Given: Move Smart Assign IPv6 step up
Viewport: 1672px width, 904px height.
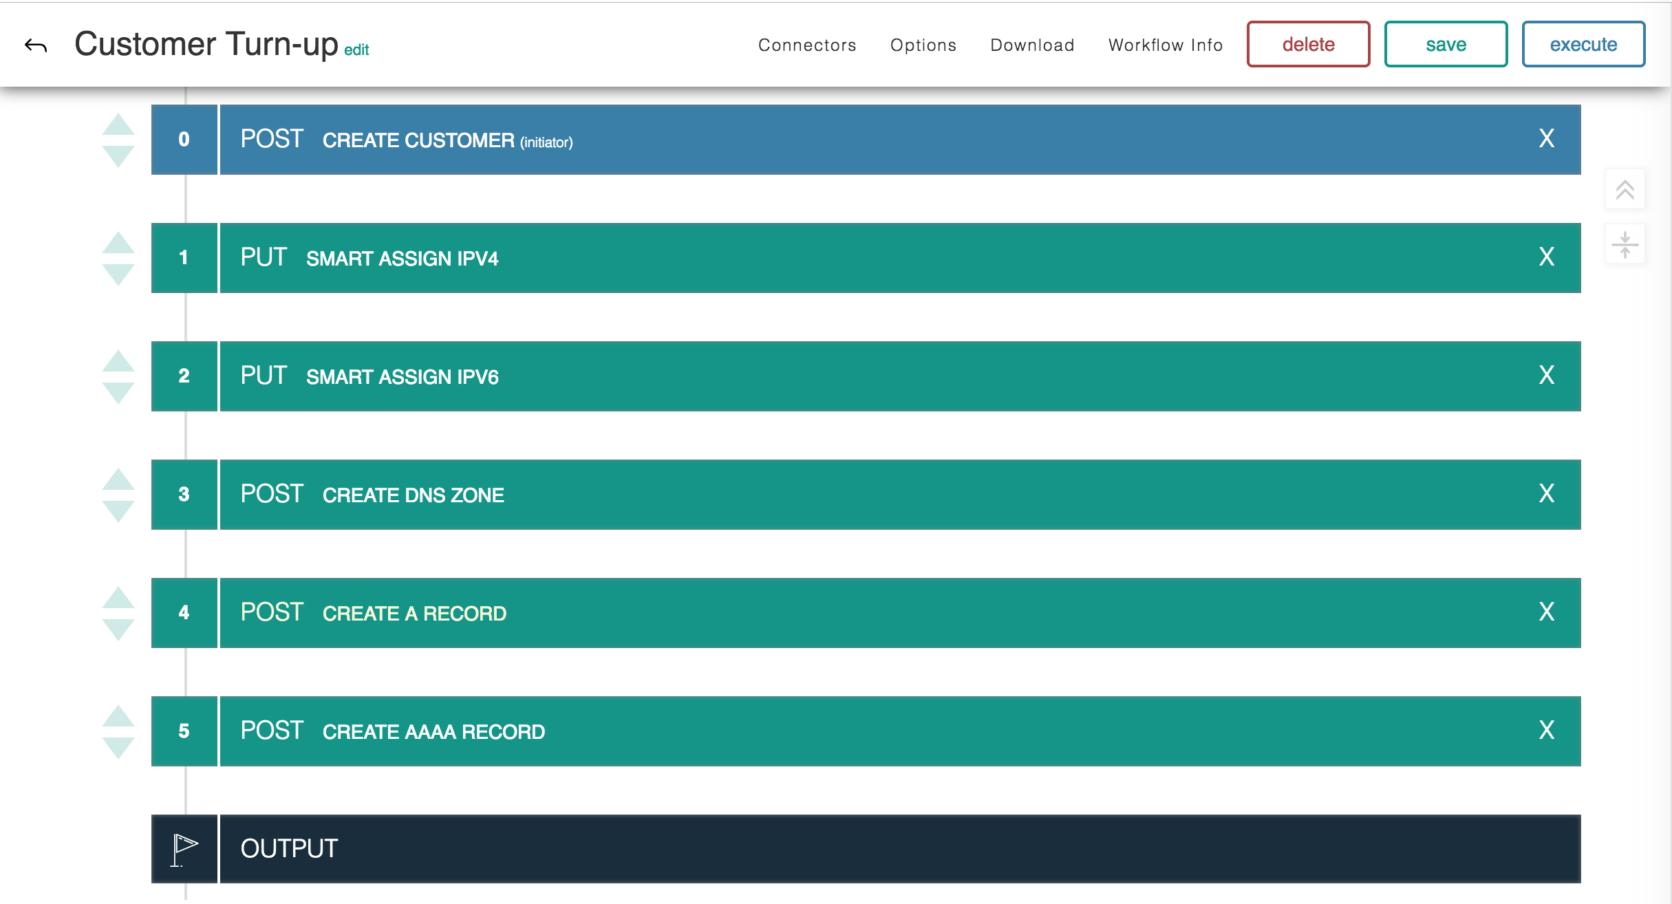Looking at the screenshot, I should point(118,361).
